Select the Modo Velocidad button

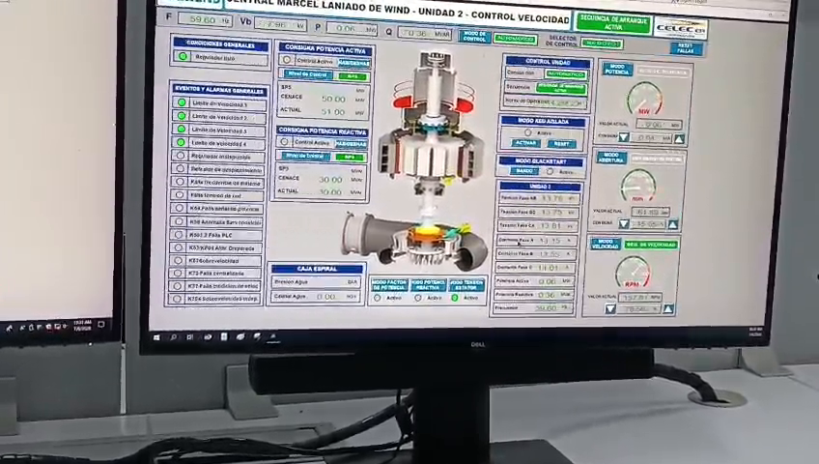605,244
